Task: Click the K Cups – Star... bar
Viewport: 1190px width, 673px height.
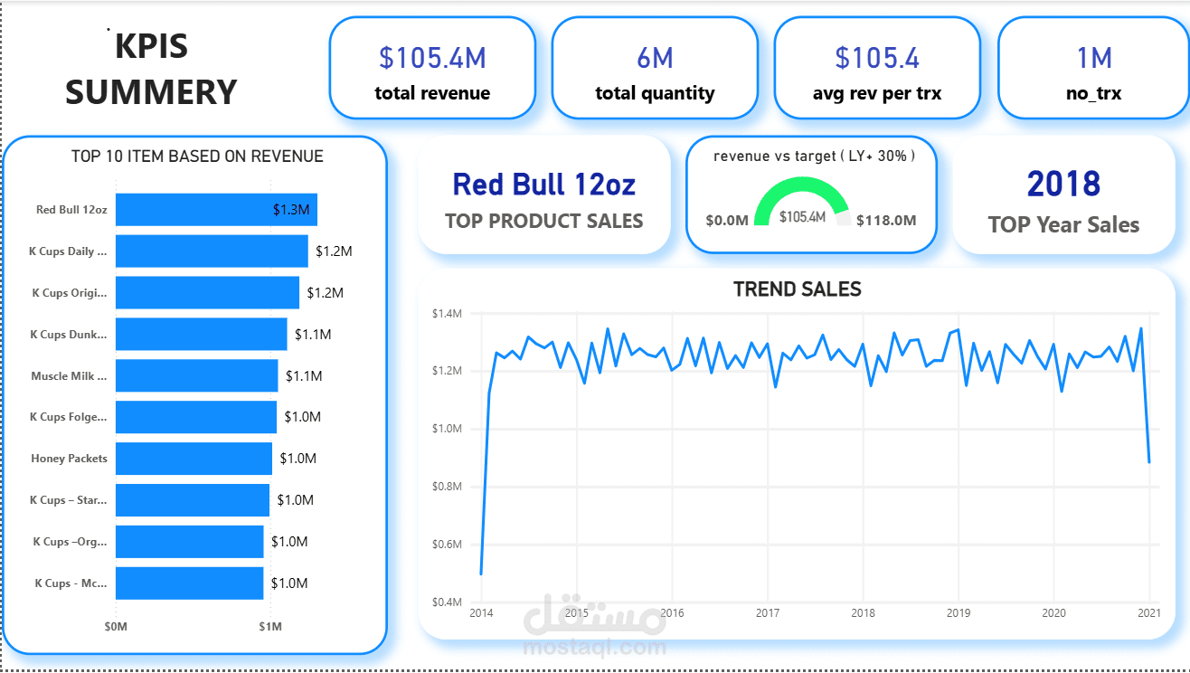Action: tap(193, 500)
